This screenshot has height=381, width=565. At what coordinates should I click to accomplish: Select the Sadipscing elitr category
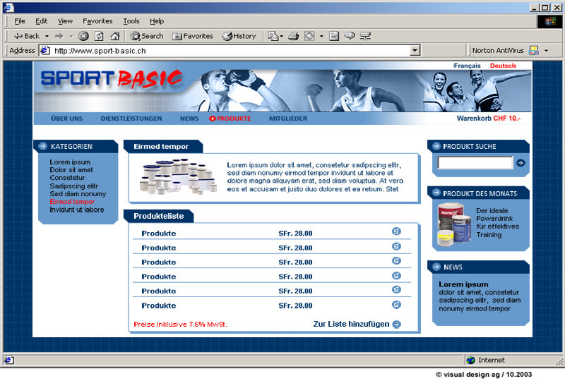coord(73,186)
